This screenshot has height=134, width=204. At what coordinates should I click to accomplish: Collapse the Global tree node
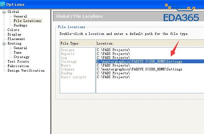pos(4,12)
